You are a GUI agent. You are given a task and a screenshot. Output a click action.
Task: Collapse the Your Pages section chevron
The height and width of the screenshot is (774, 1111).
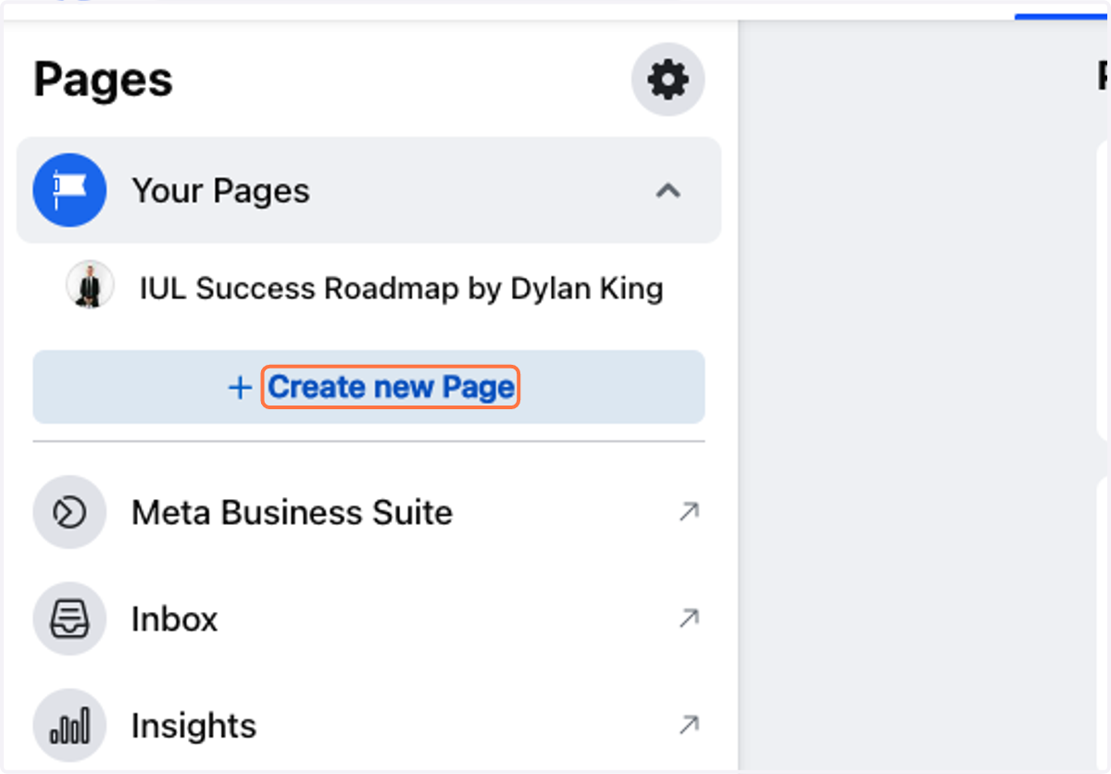click(668, 192)
